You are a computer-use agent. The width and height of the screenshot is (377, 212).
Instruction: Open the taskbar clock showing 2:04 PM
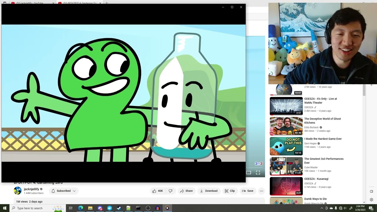[360, 208]
